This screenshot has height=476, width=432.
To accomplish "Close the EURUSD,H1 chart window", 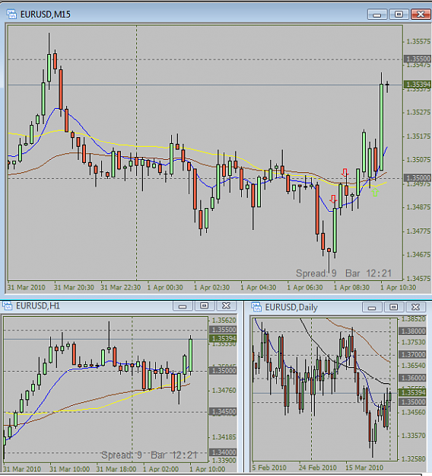I will pos(226,306).
